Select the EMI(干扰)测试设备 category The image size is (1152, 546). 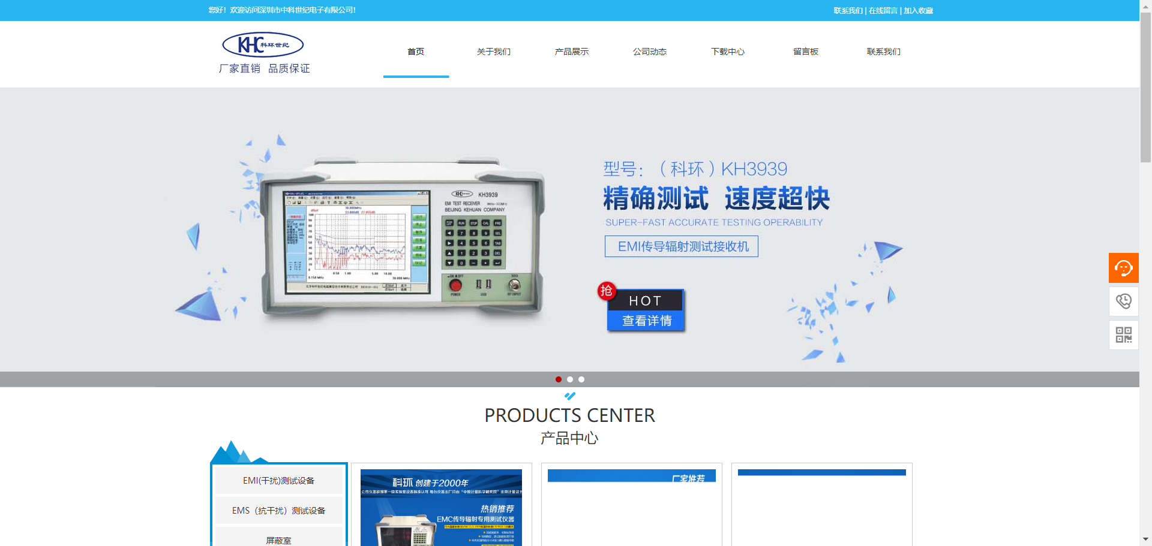(278, 481)
